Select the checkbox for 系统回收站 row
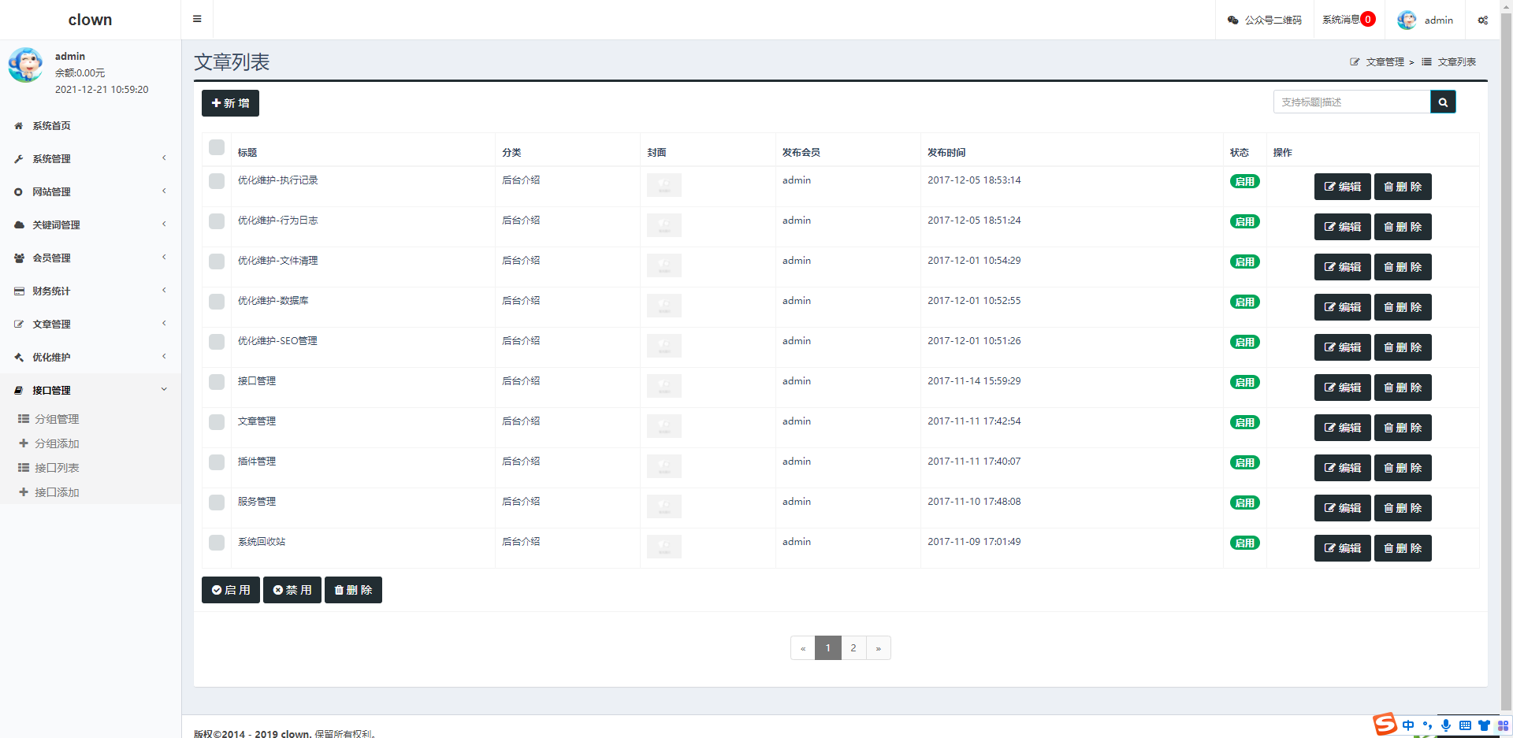Screen dimensions: 1513x738 (217, 543)
